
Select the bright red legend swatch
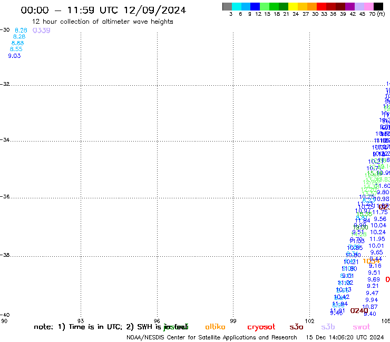pyautogui.click(x=321, y=6)
